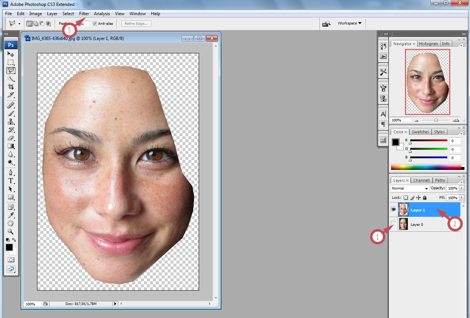The image size is (470, 318).
Task: Toggle Quick Mask mode
Action: [x=11, y=260]
